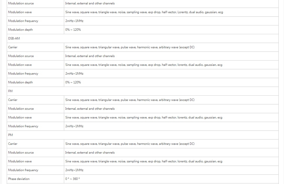The image size is (284, 184).
Task: Select the Phase deviation label cell
Action: tap(19, 179)
